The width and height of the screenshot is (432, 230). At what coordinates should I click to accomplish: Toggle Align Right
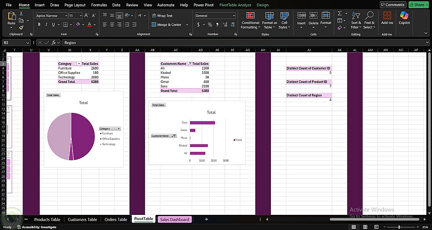pos(119,25)
